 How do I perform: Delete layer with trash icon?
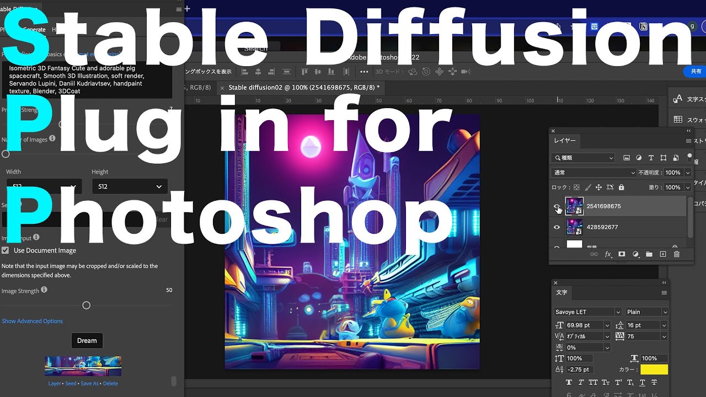[677, 254]
